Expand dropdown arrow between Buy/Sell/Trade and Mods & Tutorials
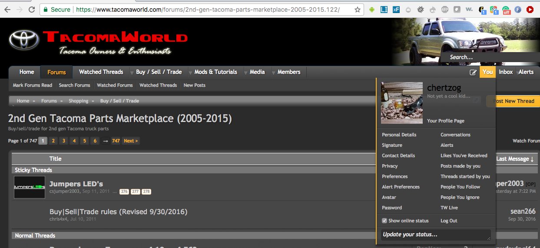Screen dimensions: 540x248 [190, 72]
